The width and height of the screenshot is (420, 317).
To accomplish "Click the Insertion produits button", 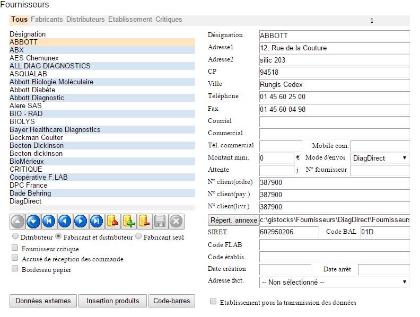I will [x=113, y=301].
